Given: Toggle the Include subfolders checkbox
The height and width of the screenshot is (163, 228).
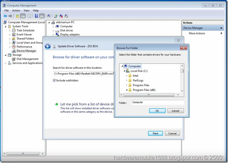Looking at the screenshot, I should (x=54, y=80).
